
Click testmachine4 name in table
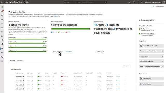click(20, 89)
